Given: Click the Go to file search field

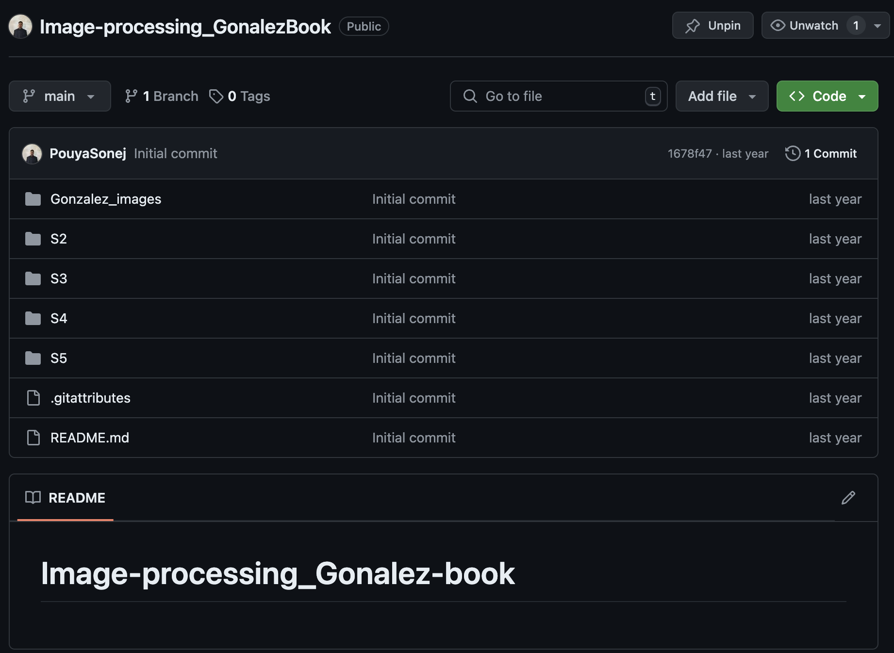Looking at the screenshot, I should [x=559, y=96].
